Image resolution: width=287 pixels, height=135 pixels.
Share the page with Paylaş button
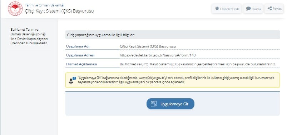[x=274, y=9]
